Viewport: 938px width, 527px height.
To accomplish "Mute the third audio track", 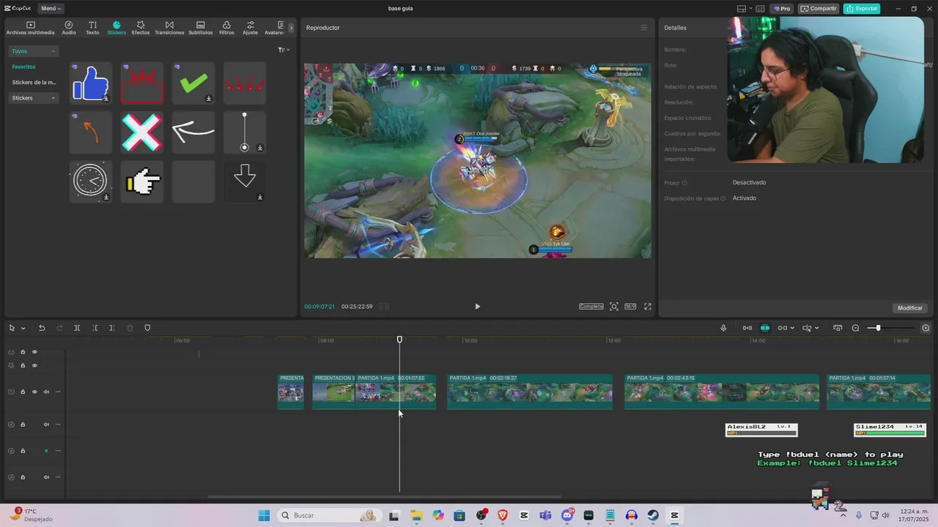I will click(x=46, y=477).
